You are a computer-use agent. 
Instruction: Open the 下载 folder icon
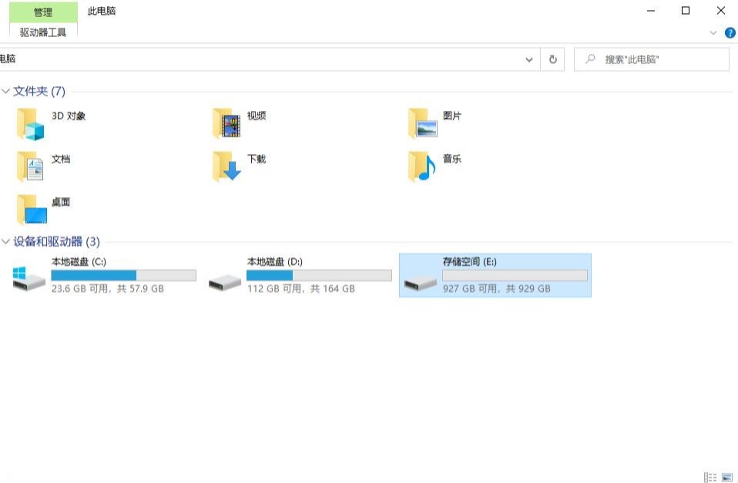pos(226,166)
